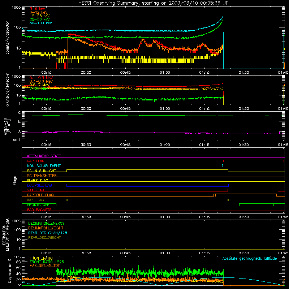Click the cyan spike peak near 01:22 in the keV panel

tap(223, 16)
